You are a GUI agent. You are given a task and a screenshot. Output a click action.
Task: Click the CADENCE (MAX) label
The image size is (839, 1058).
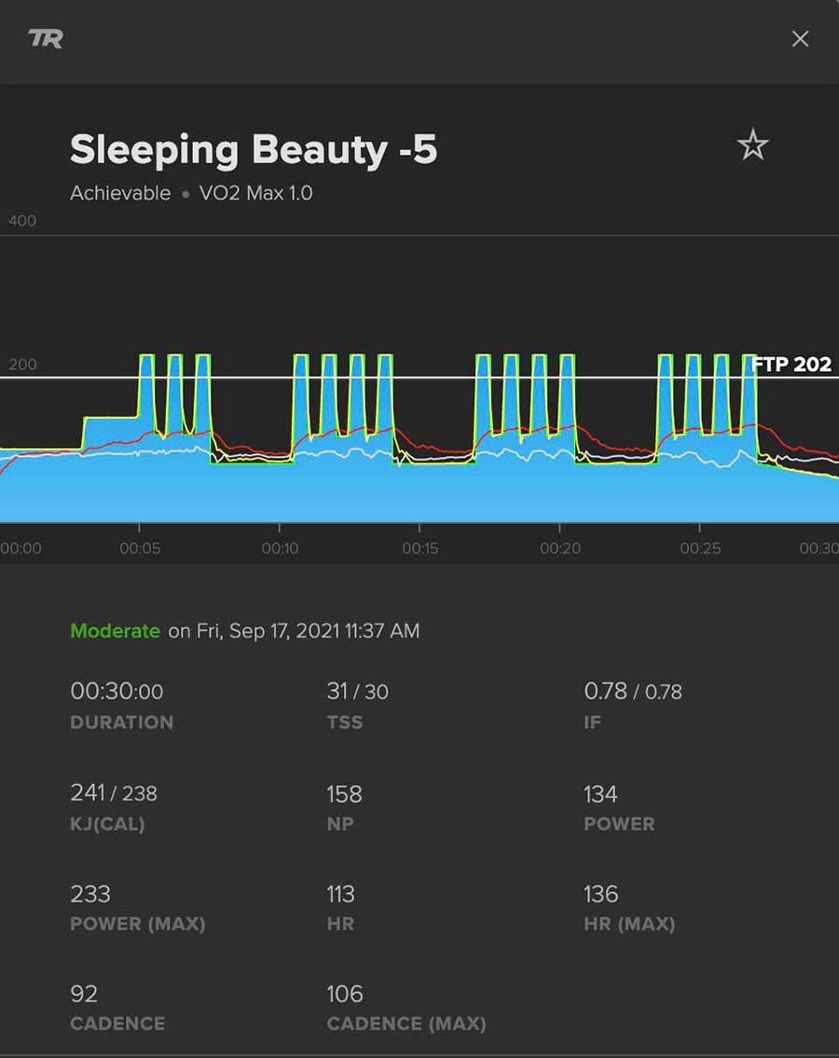[x=406, y=1024]
